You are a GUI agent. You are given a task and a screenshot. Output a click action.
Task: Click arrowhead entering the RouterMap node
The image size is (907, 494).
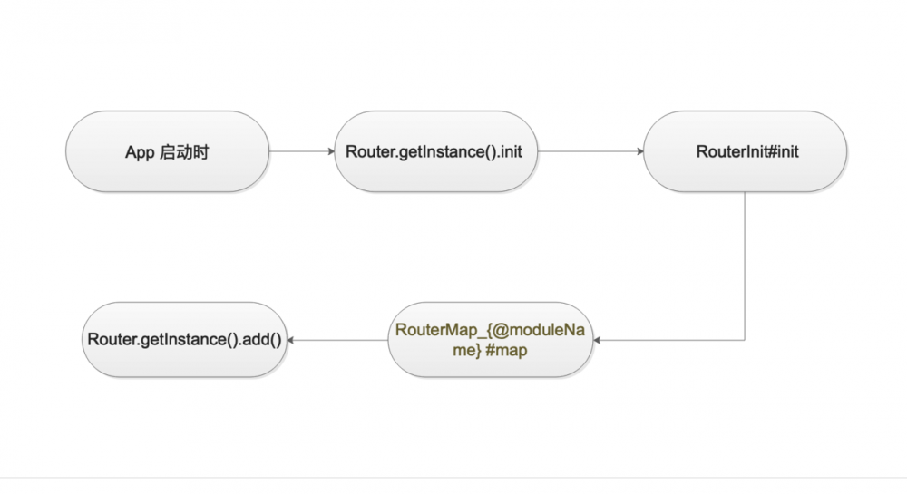[x=598, y=340]
